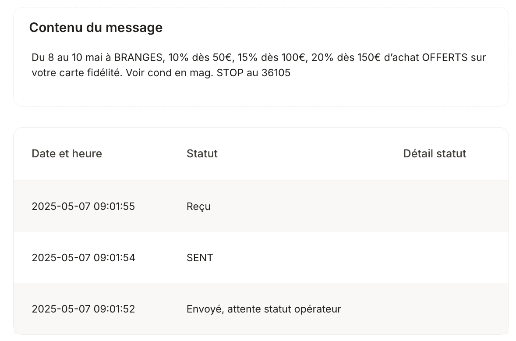Click timestamp 2025-05-07 09:01:54

83,258
